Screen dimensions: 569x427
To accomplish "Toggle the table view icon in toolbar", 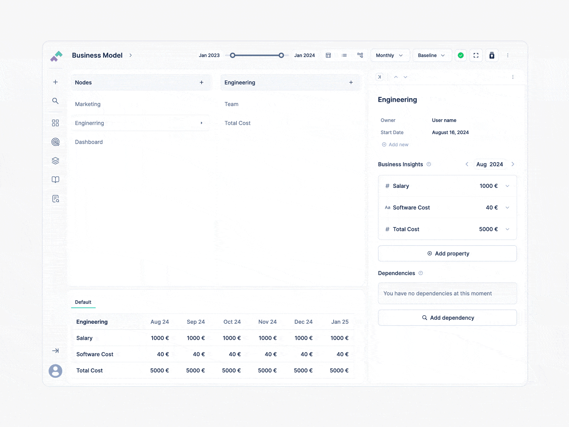I will [x=328, y=55].
